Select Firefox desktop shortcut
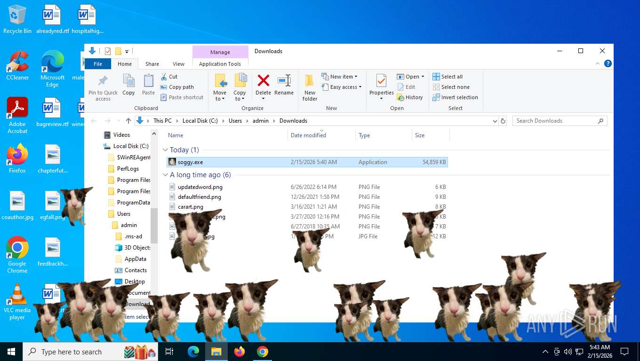Viewport: 640px width, 361px height. point(17,159)
